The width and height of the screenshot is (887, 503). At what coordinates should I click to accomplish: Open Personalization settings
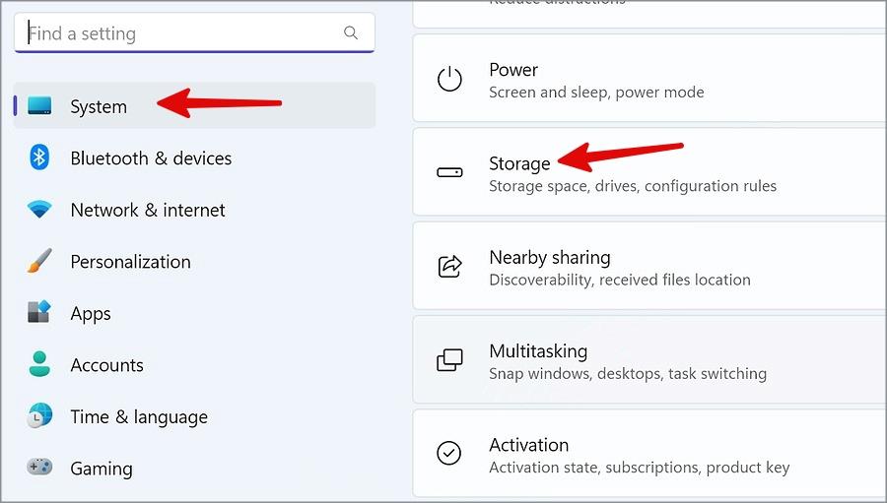131,262
